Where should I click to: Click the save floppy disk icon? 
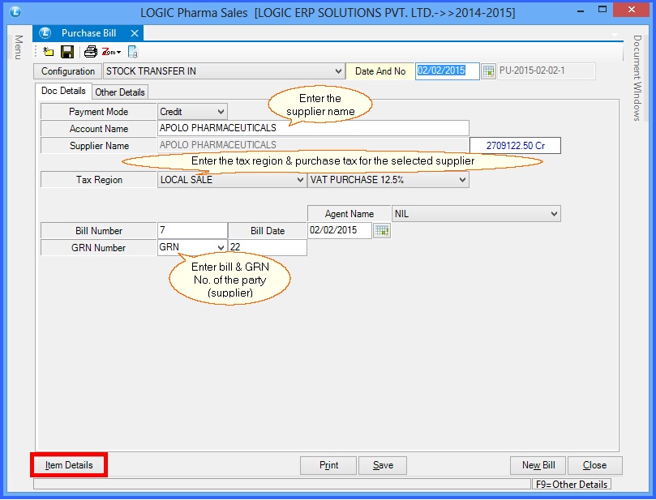click(67, 52)
